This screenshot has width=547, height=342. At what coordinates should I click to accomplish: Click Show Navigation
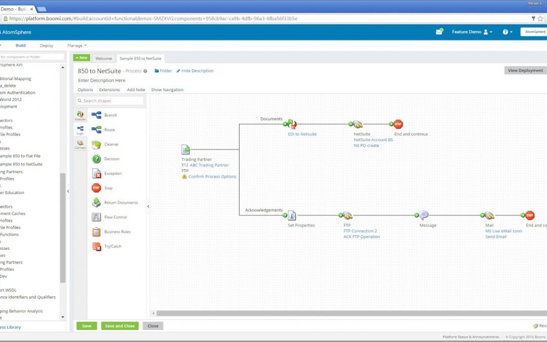coord(167,90)
